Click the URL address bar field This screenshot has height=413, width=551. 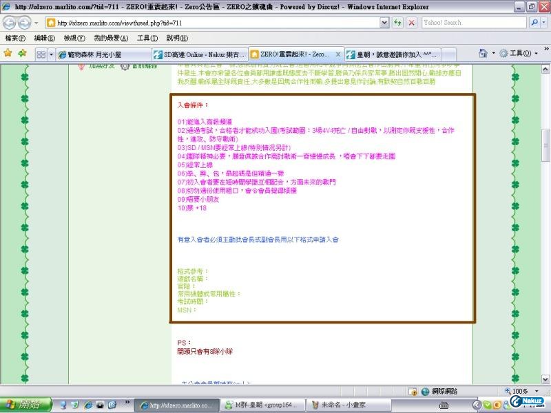point(214,23)
